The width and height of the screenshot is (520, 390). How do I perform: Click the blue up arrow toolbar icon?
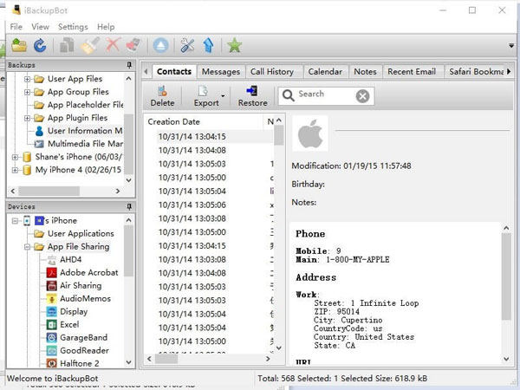[x=208, y=45]
